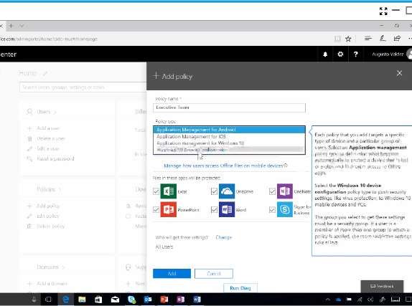Click the OneDrive app icon
The height and width of the screenshot is (306, 412).
pyautogui.click(x=227, y=191)
